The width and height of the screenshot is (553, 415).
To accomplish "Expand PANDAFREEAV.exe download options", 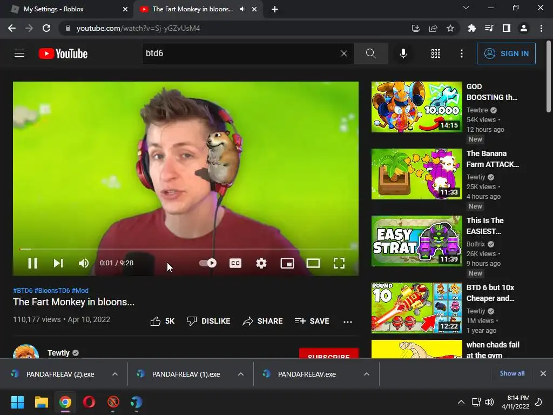I will [x=367, y=374].
